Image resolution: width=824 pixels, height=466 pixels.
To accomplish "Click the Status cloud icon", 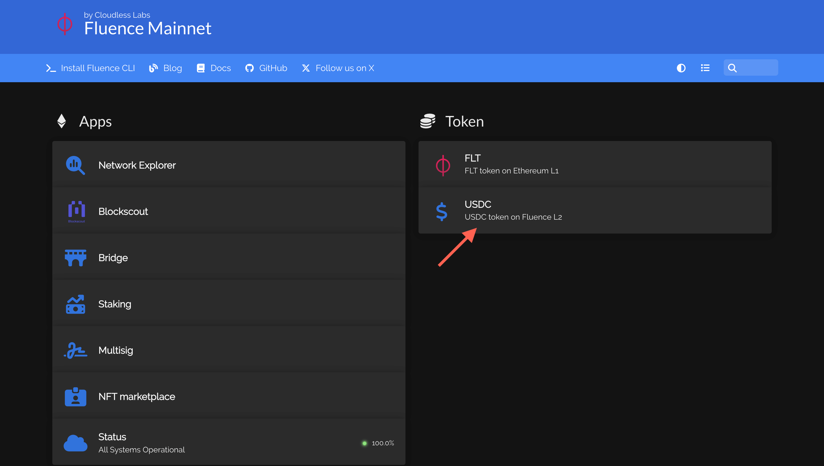I will [75, 443].
